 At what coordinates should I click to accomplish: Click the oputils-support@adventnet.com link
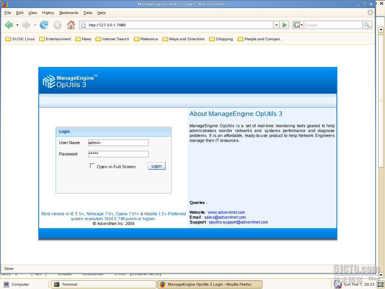(x=238, y=222)
